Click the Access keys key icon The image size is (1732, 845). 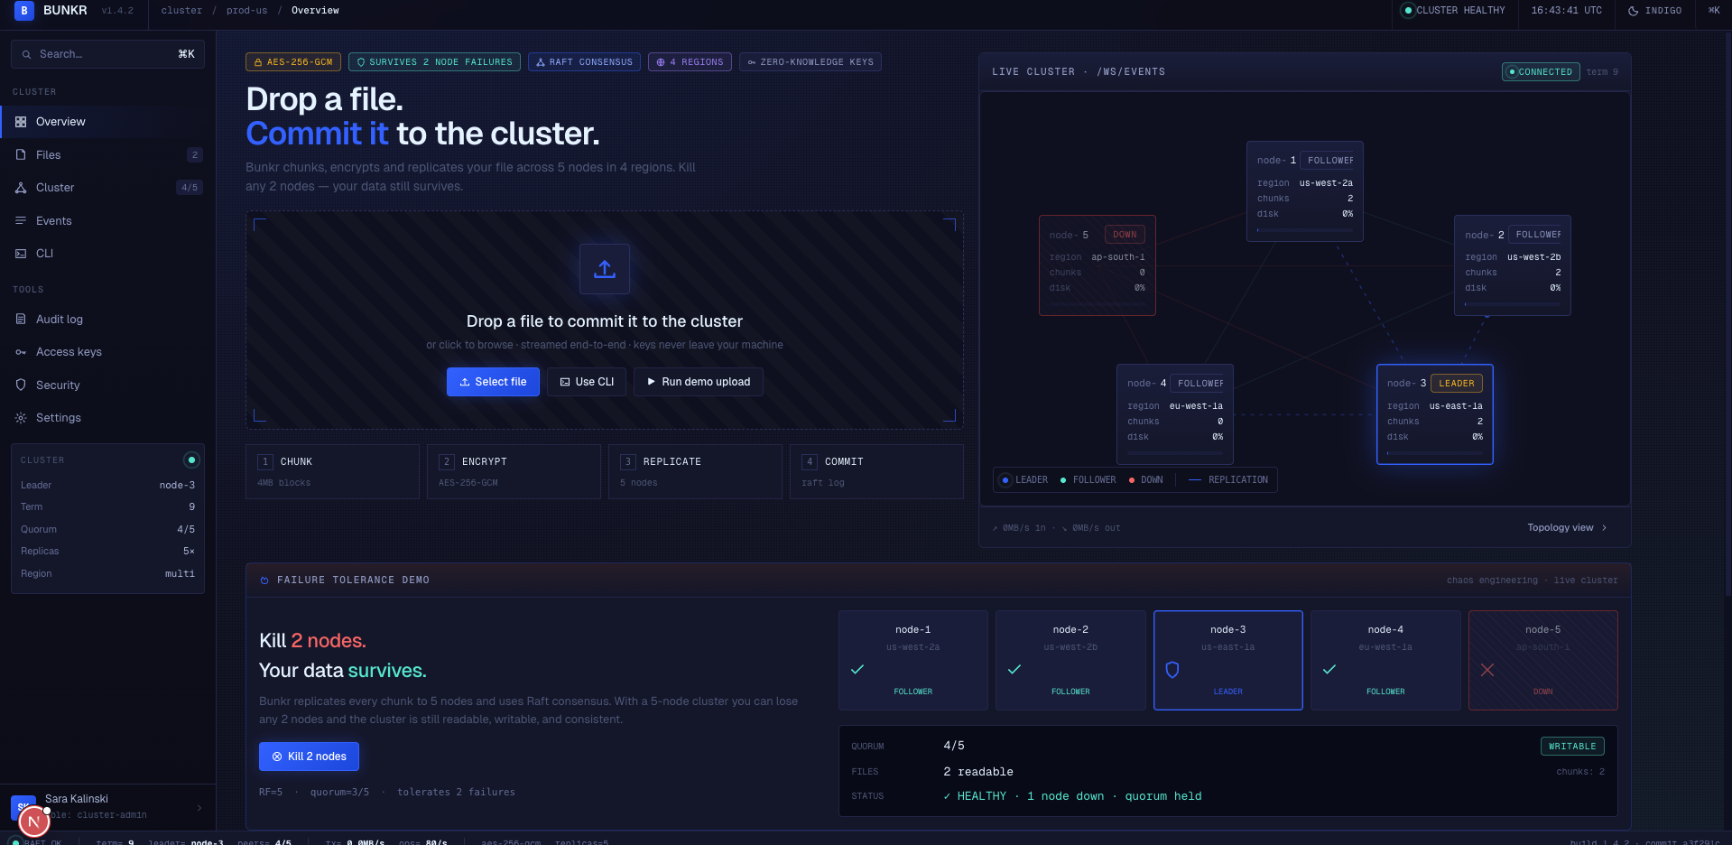coord(21,352)
